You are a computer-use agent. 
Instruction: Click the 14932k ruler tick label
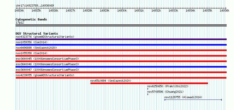[156, 10]
